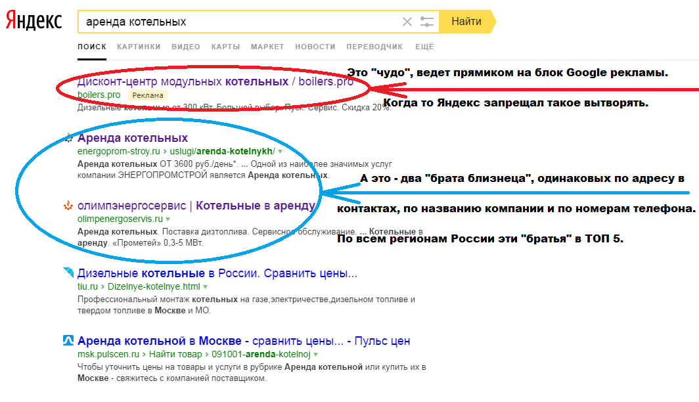Screen dimensions: 699x402
Task: Click the tiu.ru domain link
Action: coord(87,286)
